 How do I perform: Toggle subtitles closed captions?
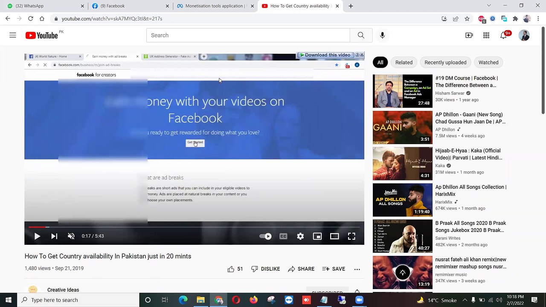click(283, 236)
